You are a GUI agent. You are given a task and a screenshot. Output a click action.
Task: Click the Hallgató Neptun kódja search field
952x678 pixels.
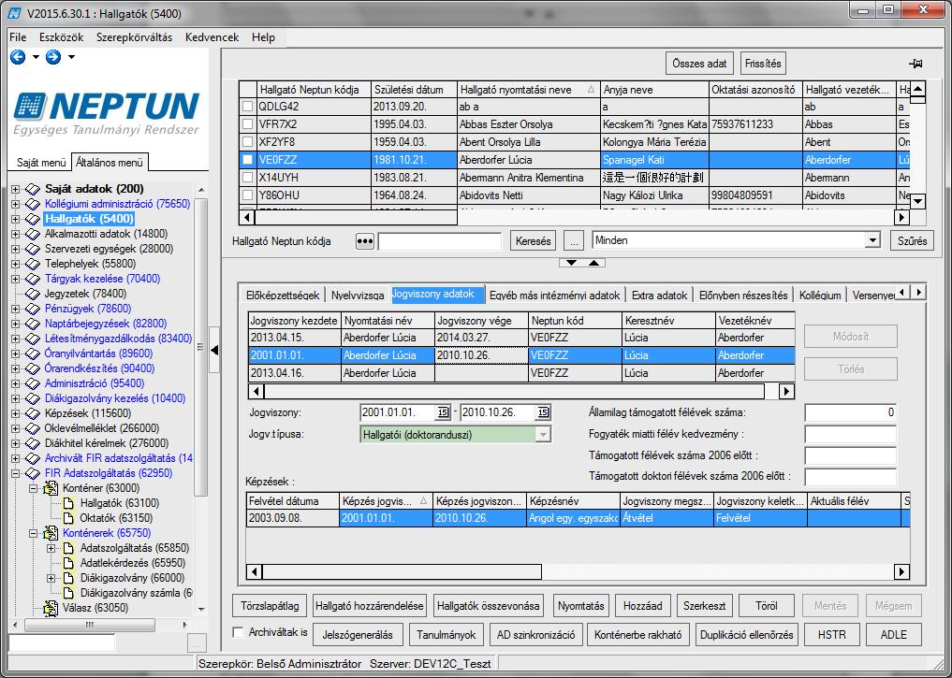440,241
